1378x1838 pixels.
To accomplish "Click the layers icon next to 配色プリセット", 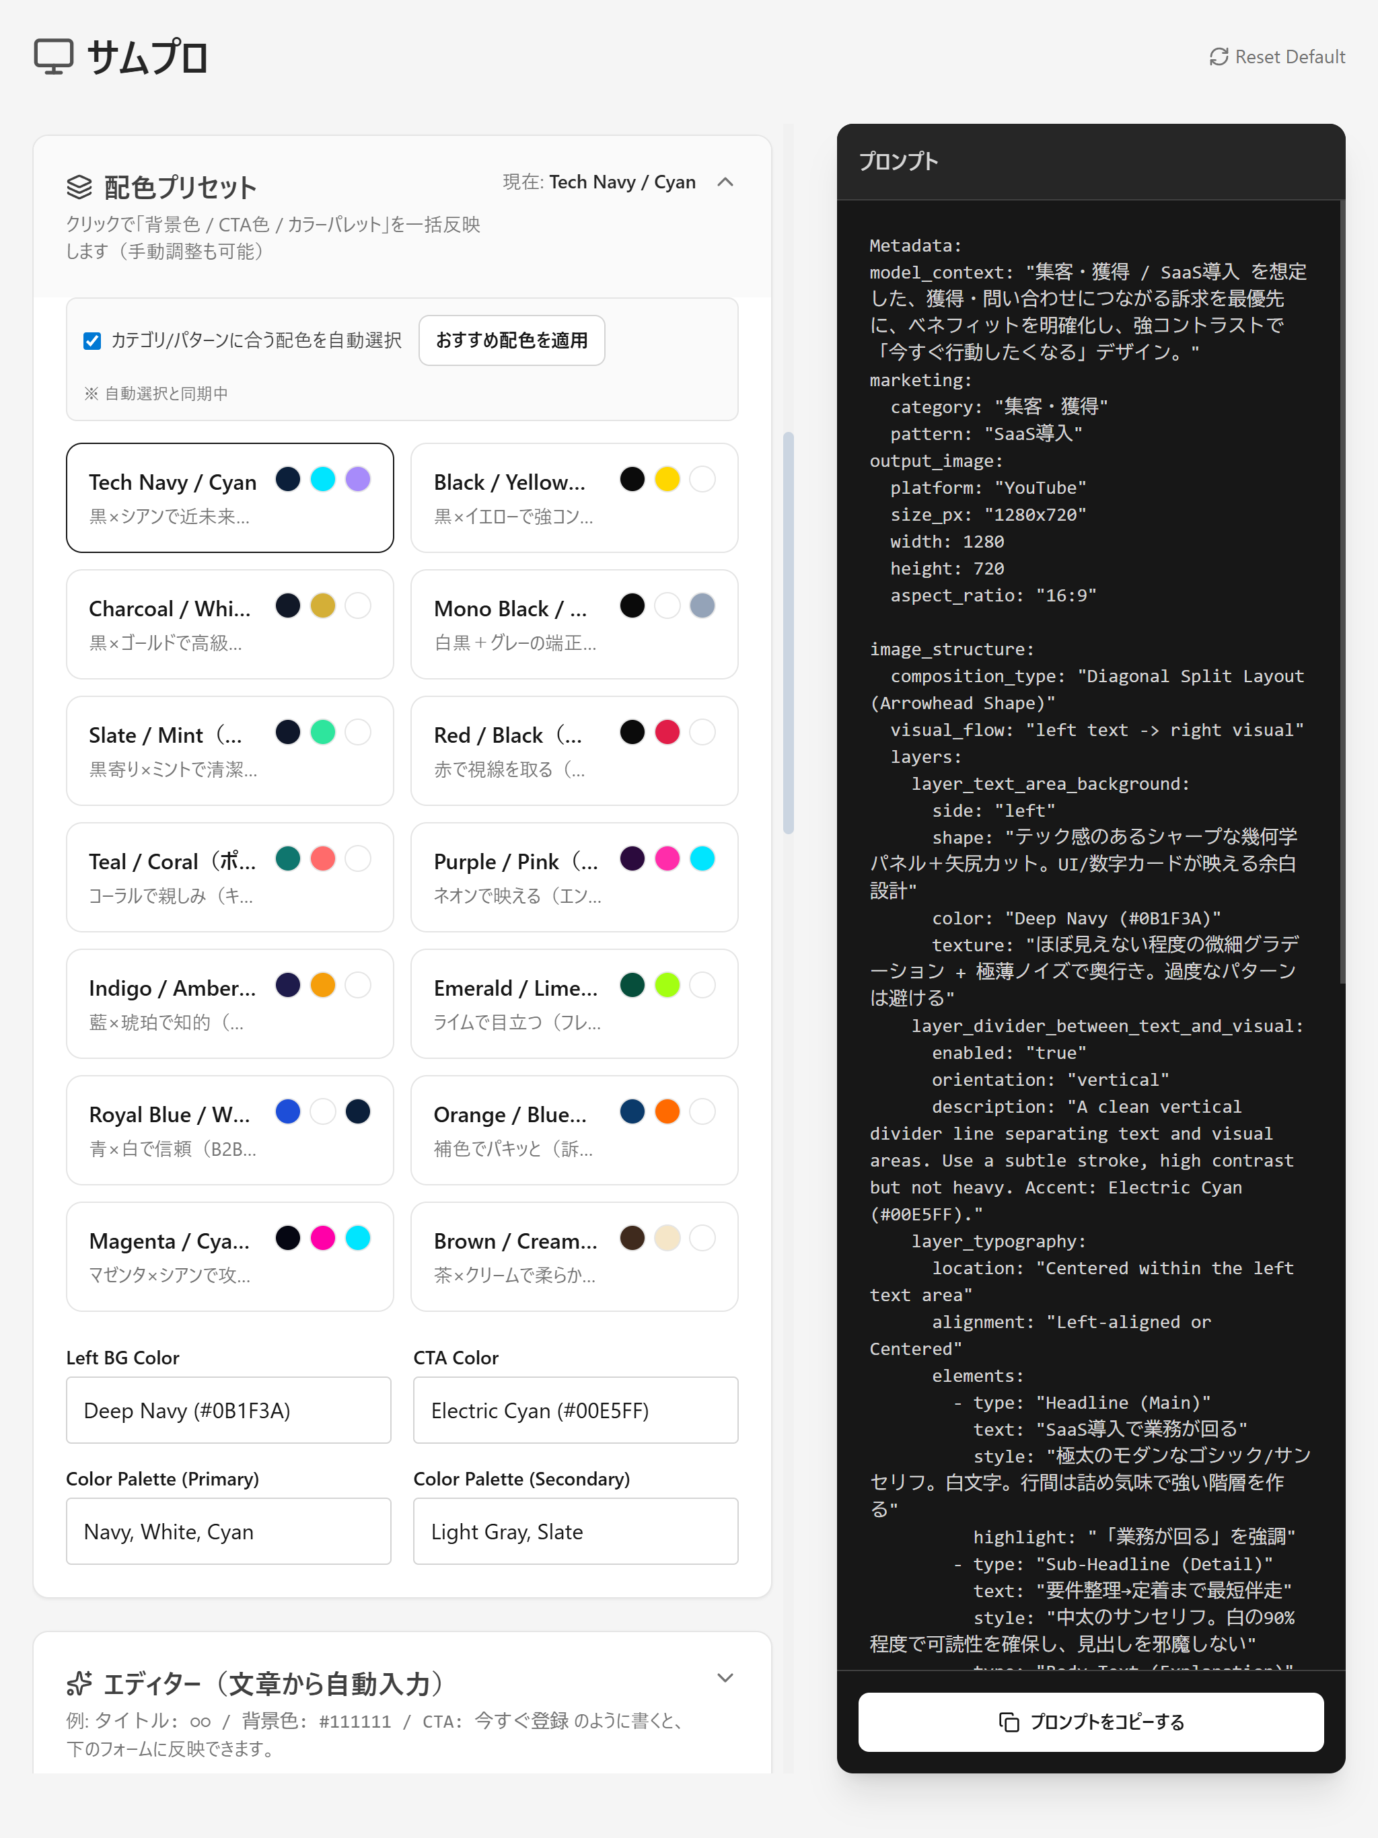I will pos(80,187).
